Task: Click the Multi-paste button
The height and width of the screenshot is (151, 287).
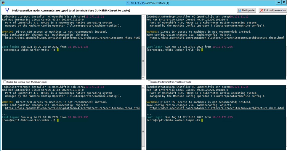Action: 246,10
